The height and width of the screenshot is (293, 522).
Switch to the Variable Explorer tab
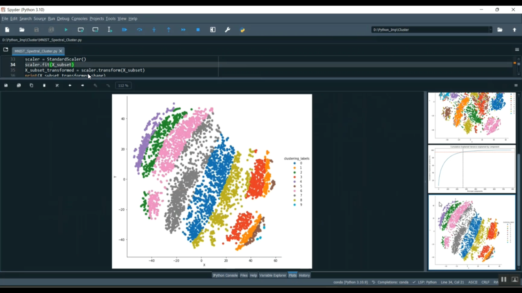click(x=272, y=275)
